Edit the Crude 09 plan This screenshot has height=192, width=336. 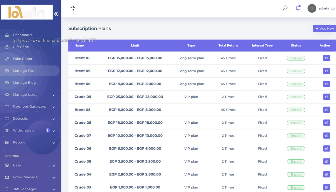coord(326,97)
